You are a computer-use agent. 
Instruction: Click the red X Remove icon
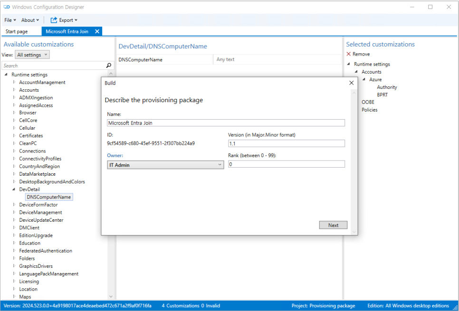[348, 54]
